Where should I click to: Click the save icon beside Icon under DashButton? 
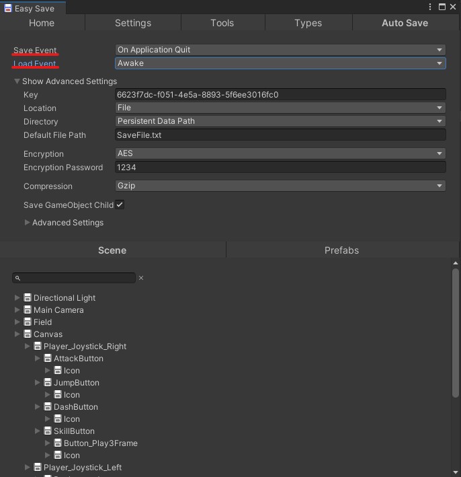[57, 418]
